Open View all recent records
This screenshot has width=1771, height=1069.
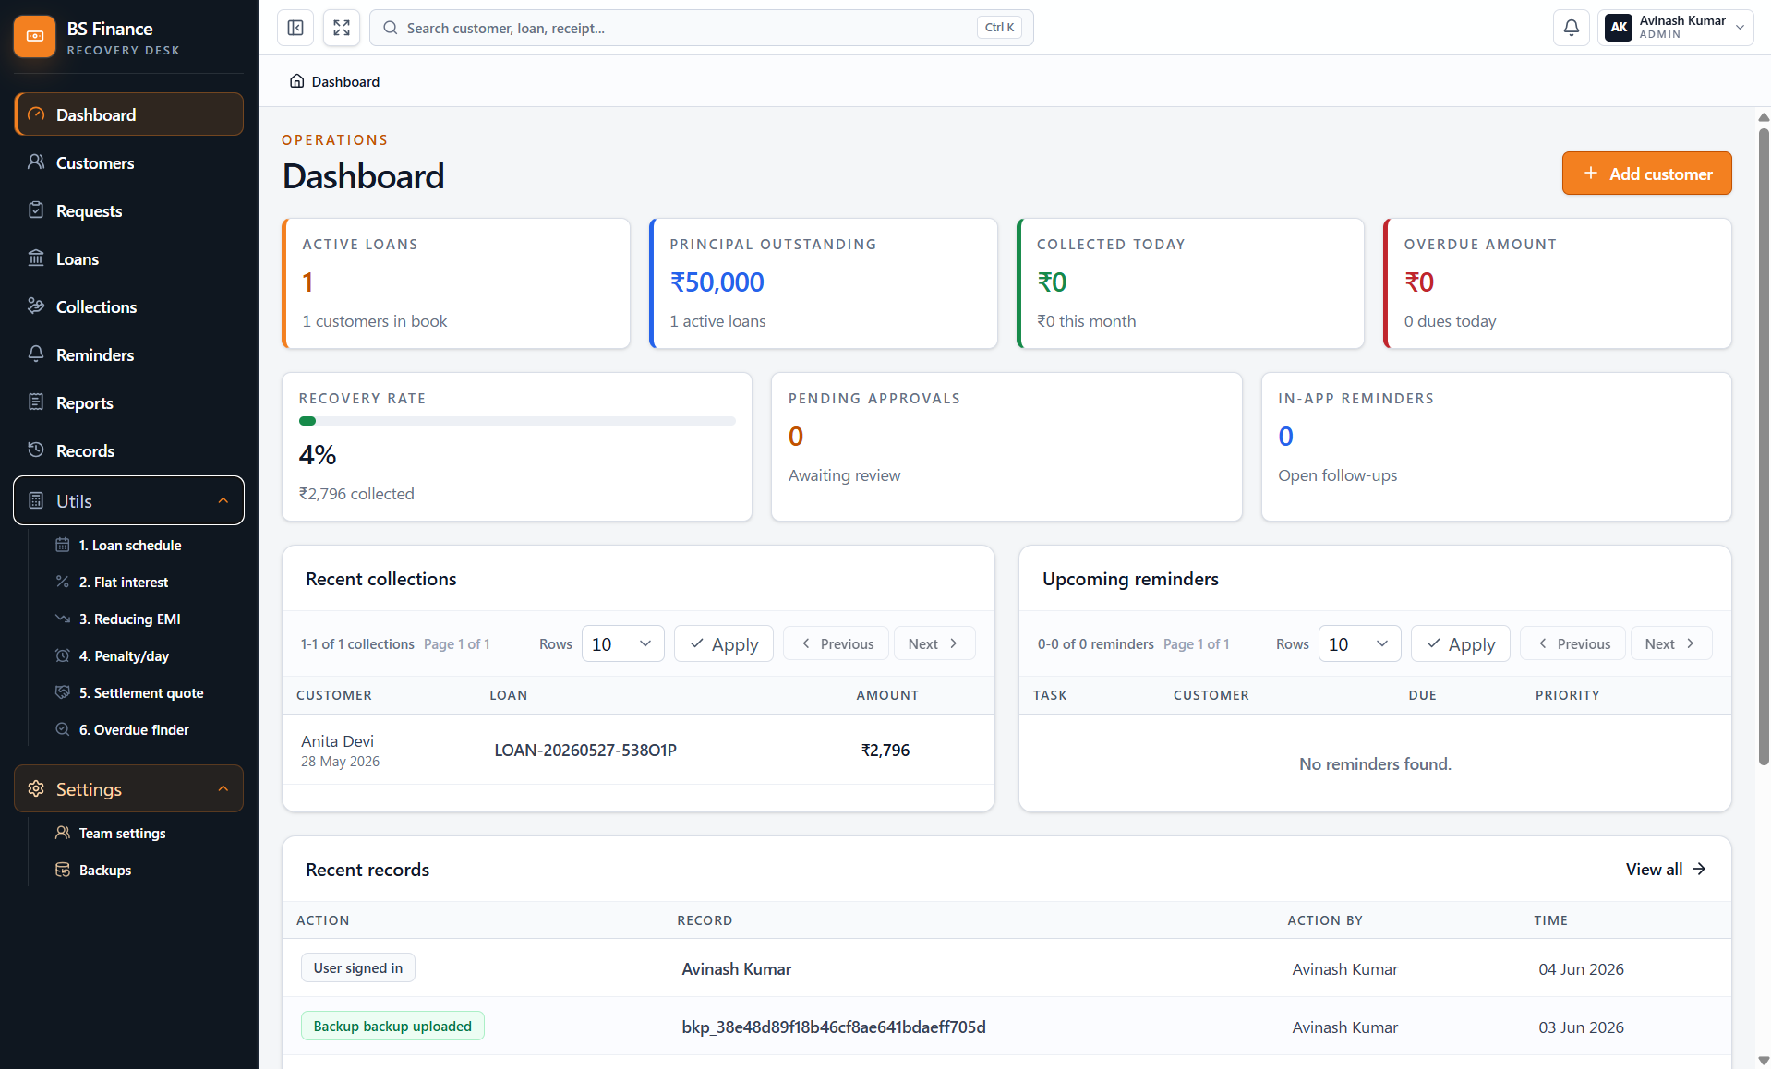click(x=1666, y=869)
